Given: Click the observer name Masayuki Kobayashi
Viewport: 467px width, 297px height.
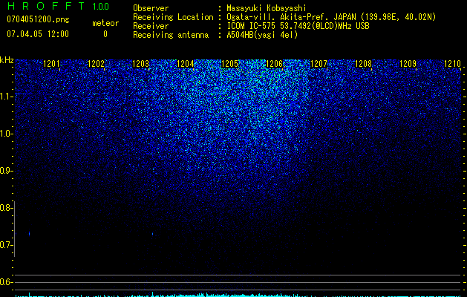Looking at the screenshot, I should pyautogui.click(x=267, y=8).
